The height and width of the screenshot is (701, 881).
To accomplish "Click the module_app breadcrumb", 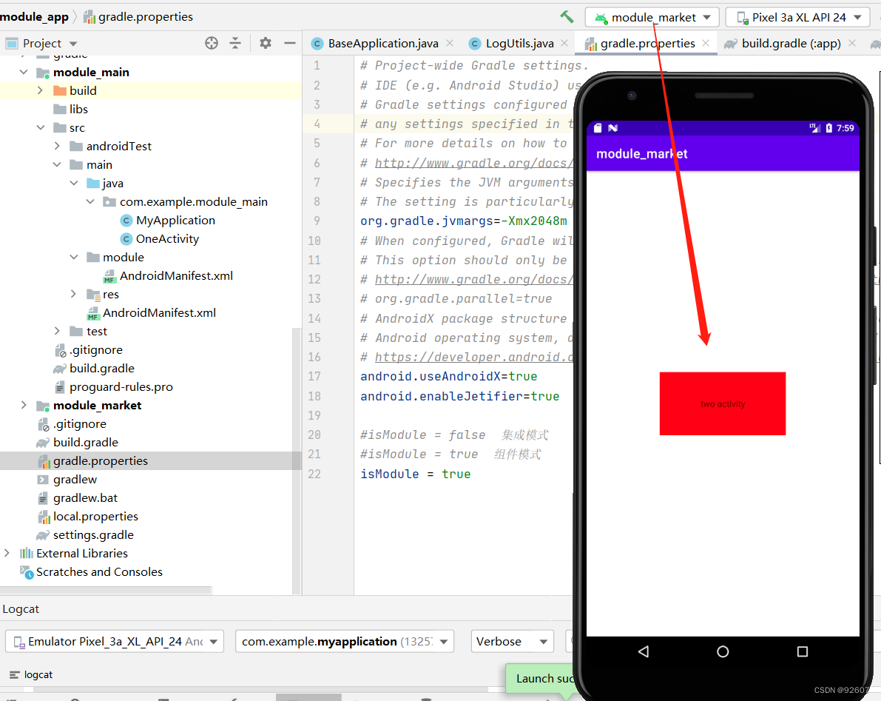I will coord(34,17).
